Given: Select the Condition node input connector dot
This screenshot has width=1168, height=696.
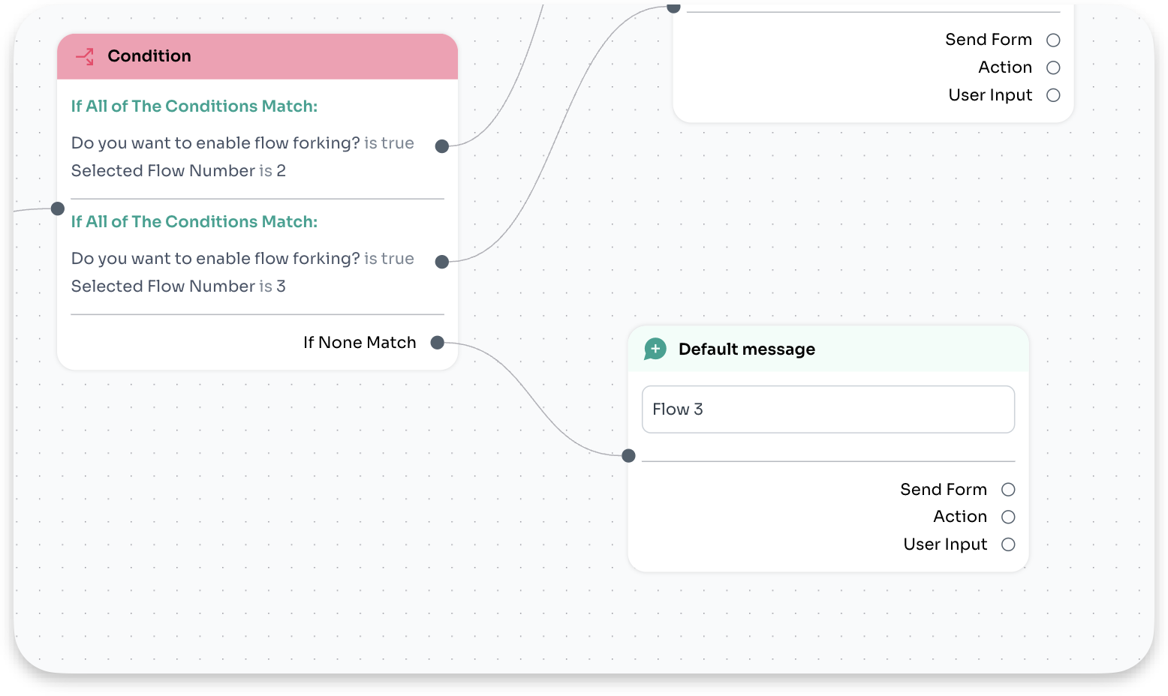Looking at the screenshot, I should tap(58, 208).
